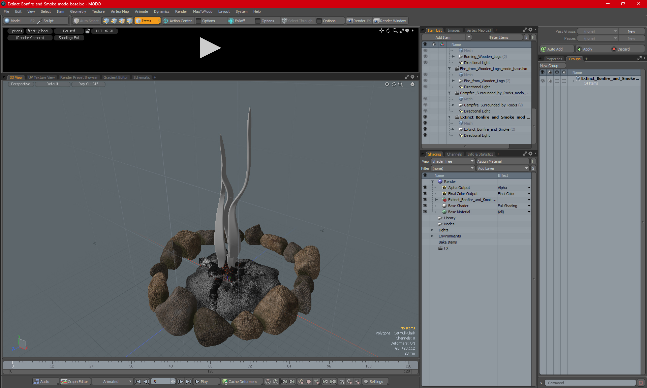Go to last frame
This screenshot has height=388, width=647.
pyautogui.click(x=188, y=382)
